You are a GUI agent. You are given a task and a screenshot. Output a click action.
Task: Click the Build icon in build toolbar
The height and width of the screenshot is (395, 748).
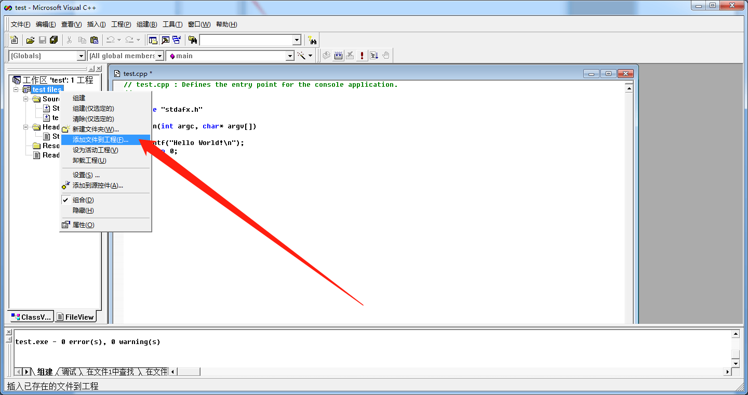coord(338,56)
